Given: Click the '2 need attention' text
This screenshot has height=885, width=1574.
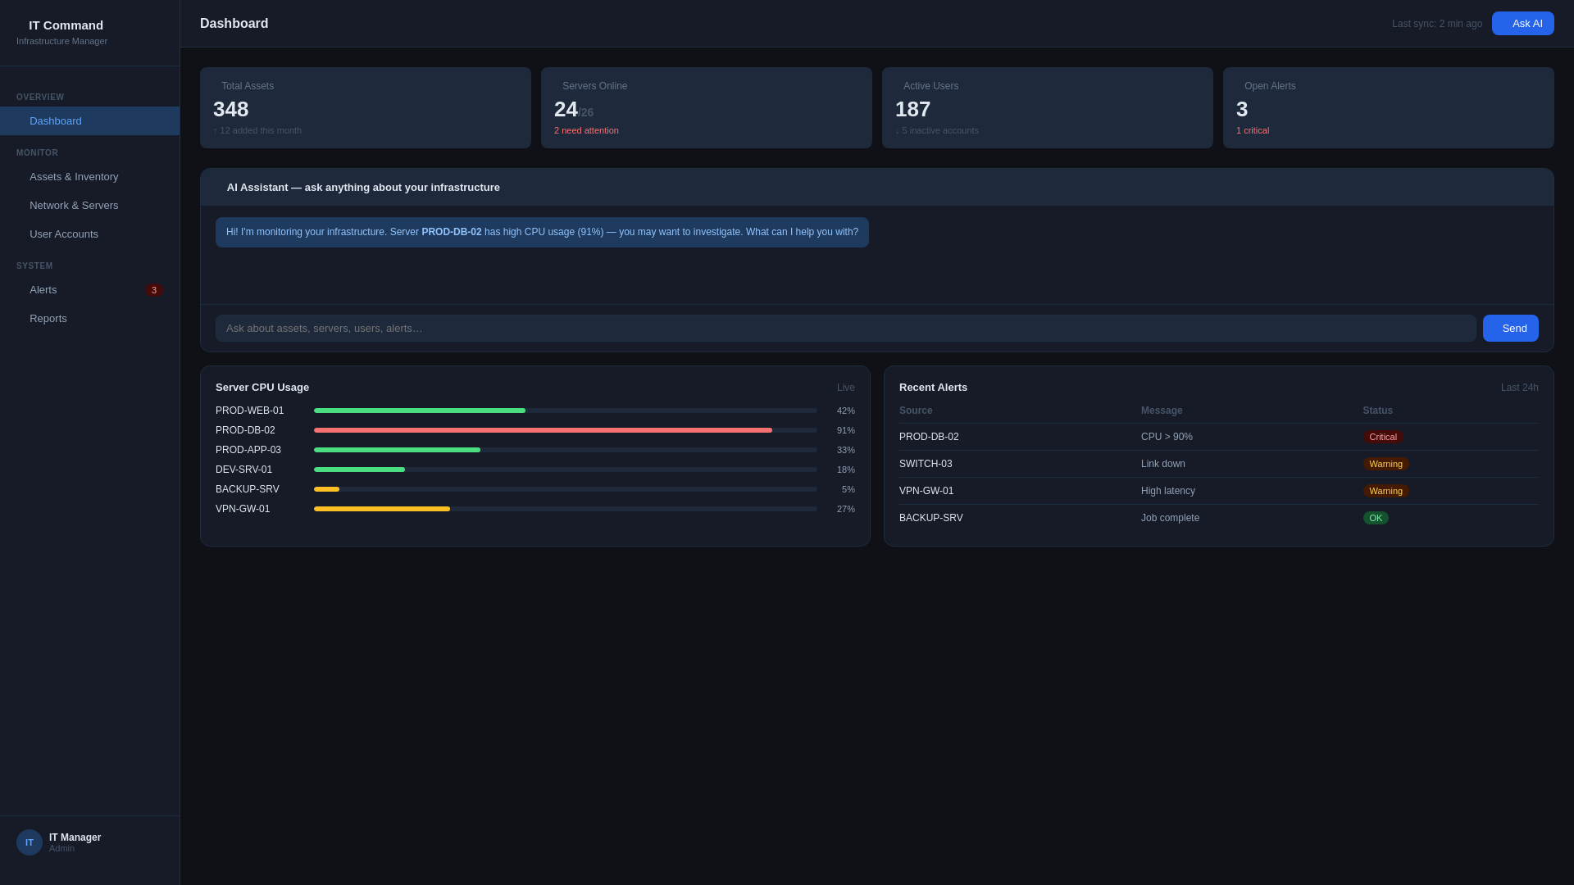Looking at the screenshot, I should pyautogui.click(x=586, y=131).
